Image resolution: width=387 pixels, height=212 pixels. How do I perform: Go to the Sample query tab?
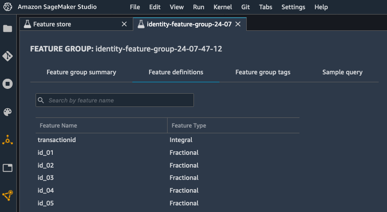[342, 72]
